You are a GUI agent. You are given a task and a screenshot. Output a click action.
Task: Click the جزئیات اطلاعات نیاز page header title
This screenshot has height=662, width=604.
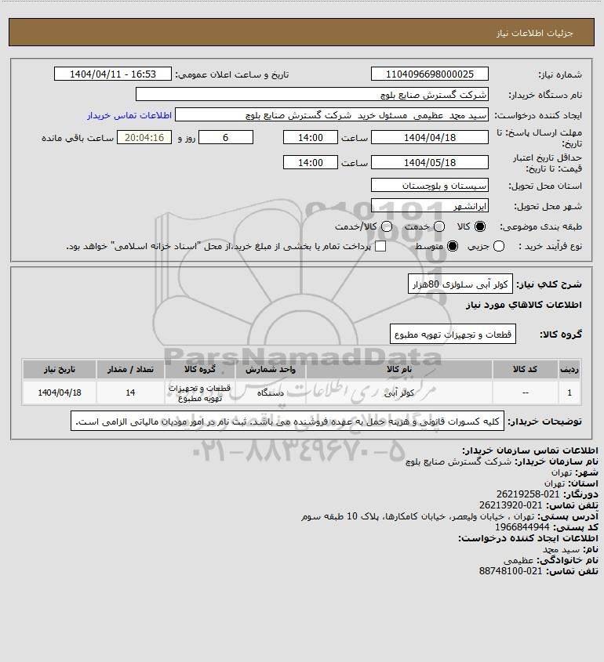(535, 33)
